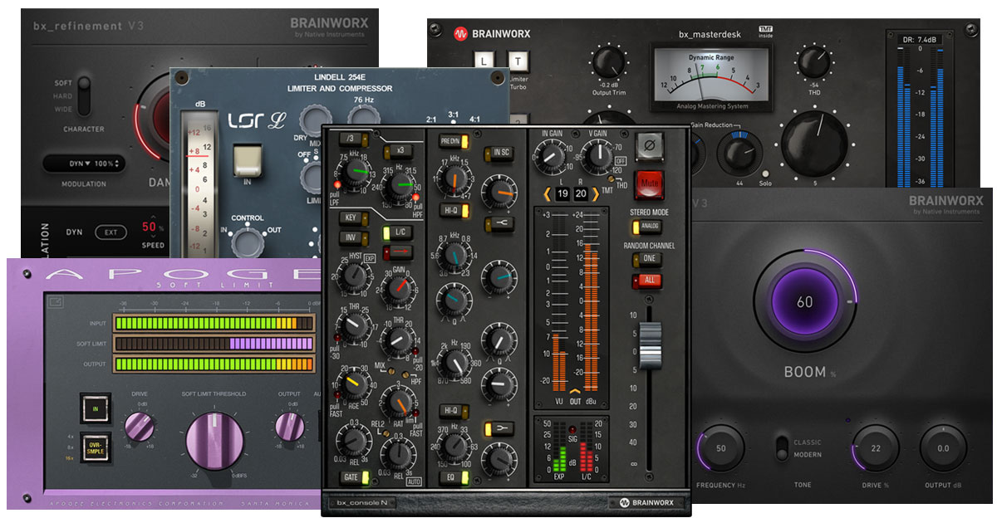Screen dimensions: 997x523
Task: Toggle the EQ button in bx_console N
Action: (x=453, y=478)
